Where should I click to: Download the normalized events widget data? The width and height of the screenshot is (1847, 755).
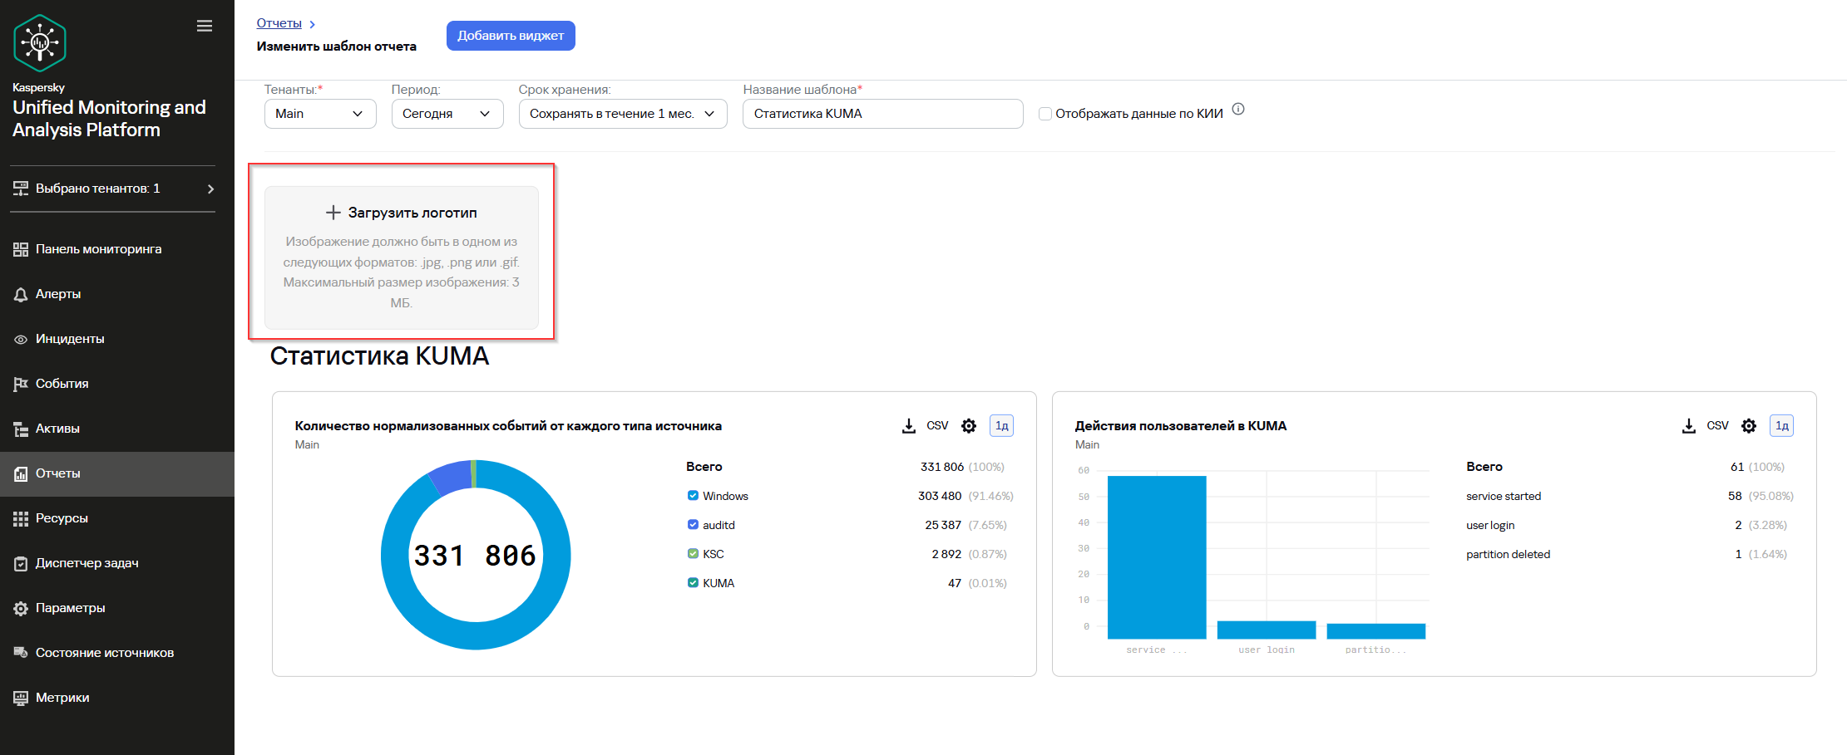(x=908, y=426)
